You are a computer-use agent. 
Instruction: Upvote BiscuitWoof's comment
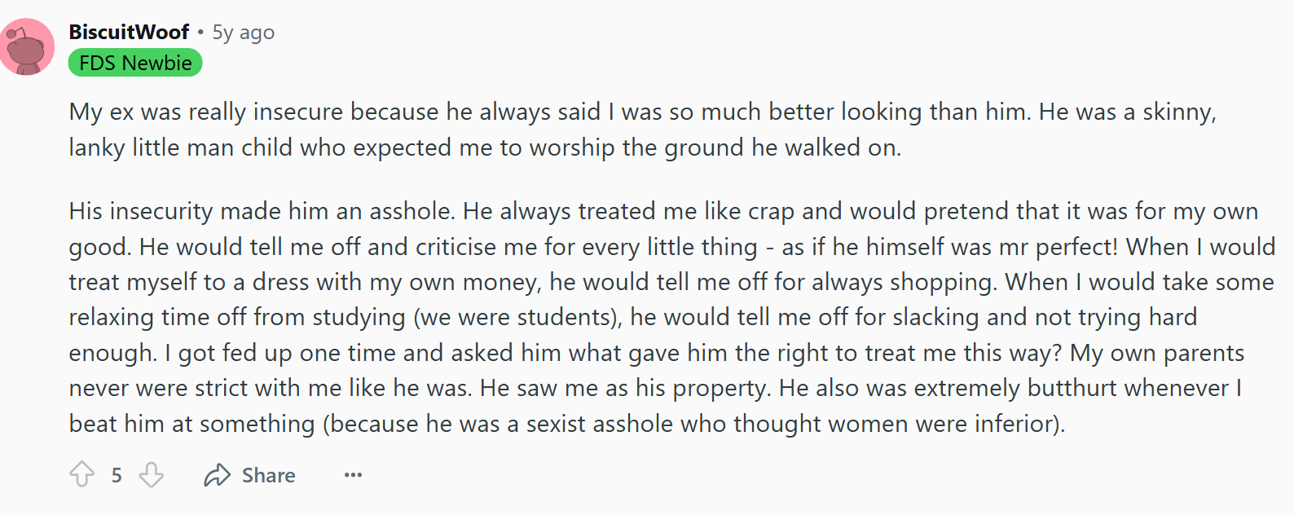[81, 474]
